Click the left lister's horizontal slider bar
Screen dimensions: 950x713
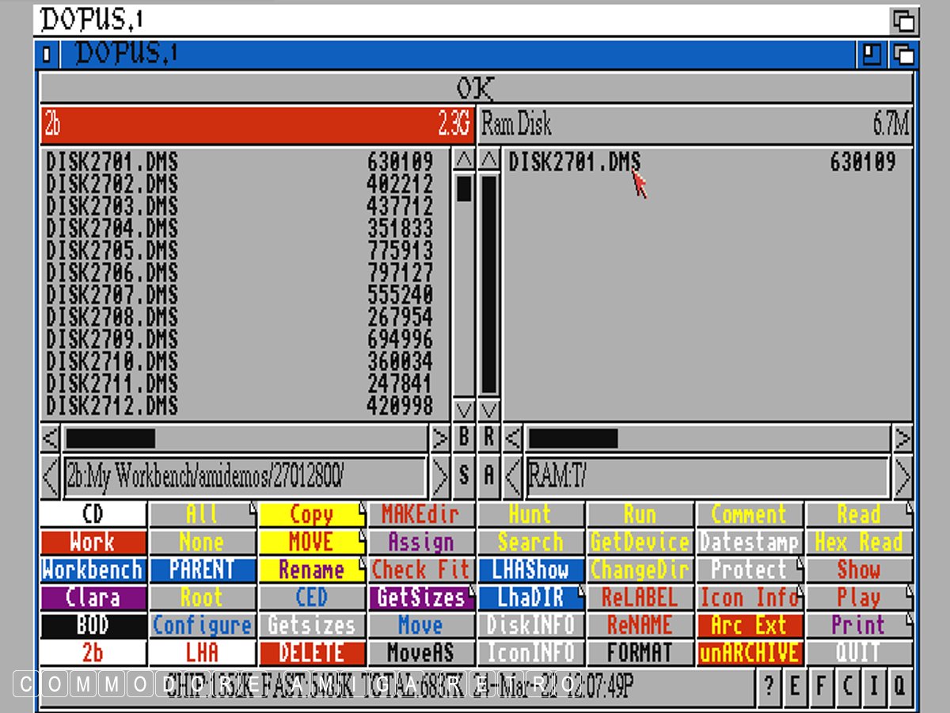pos(110,438)
